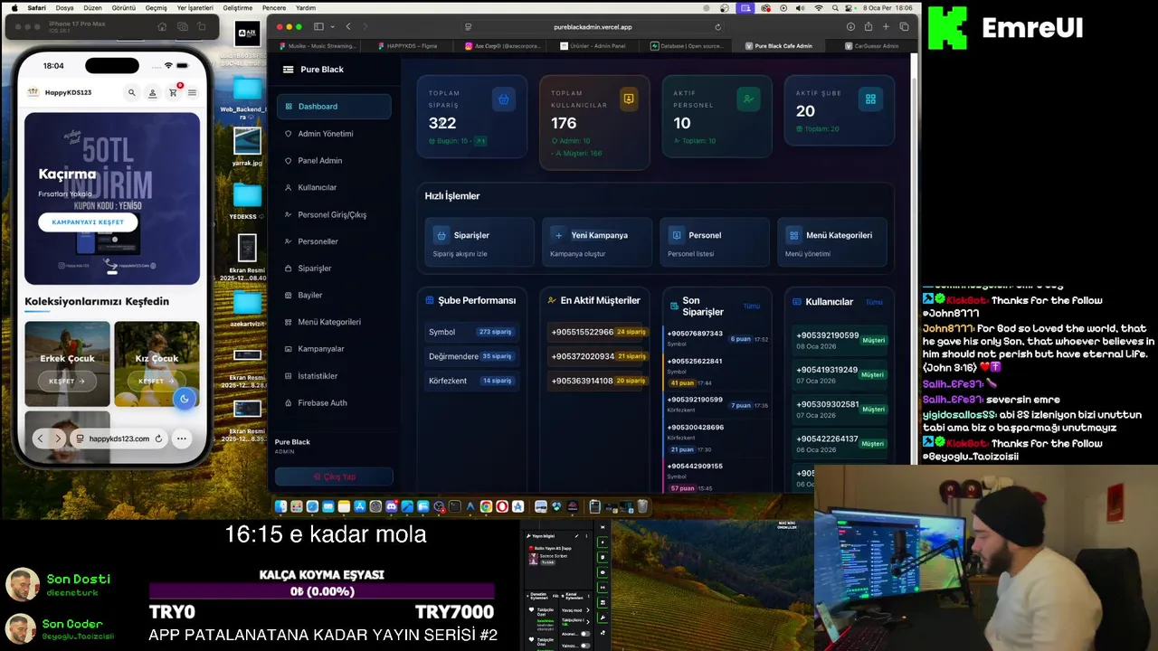Open the Personel quick action card
Image resolution: width=1158 pixels, height=651 pixels.
pos(715,242)
